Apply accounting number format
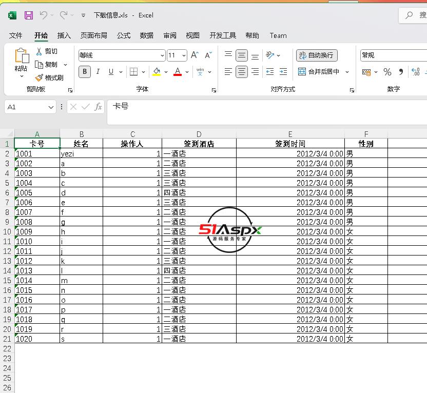The width and height of the screenshot is (427, 393). coord(366,72)
